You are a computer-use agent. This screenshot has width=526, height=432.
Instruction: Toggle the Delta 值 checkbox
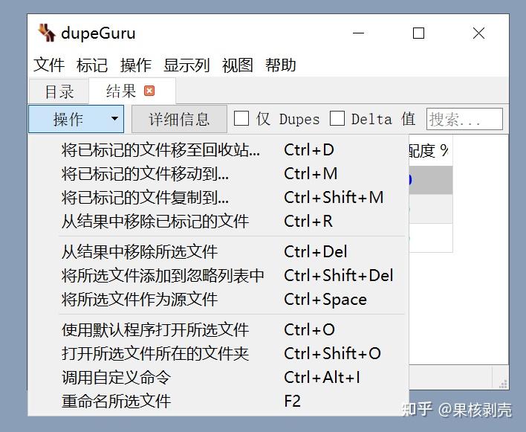[x=337, y=118]
